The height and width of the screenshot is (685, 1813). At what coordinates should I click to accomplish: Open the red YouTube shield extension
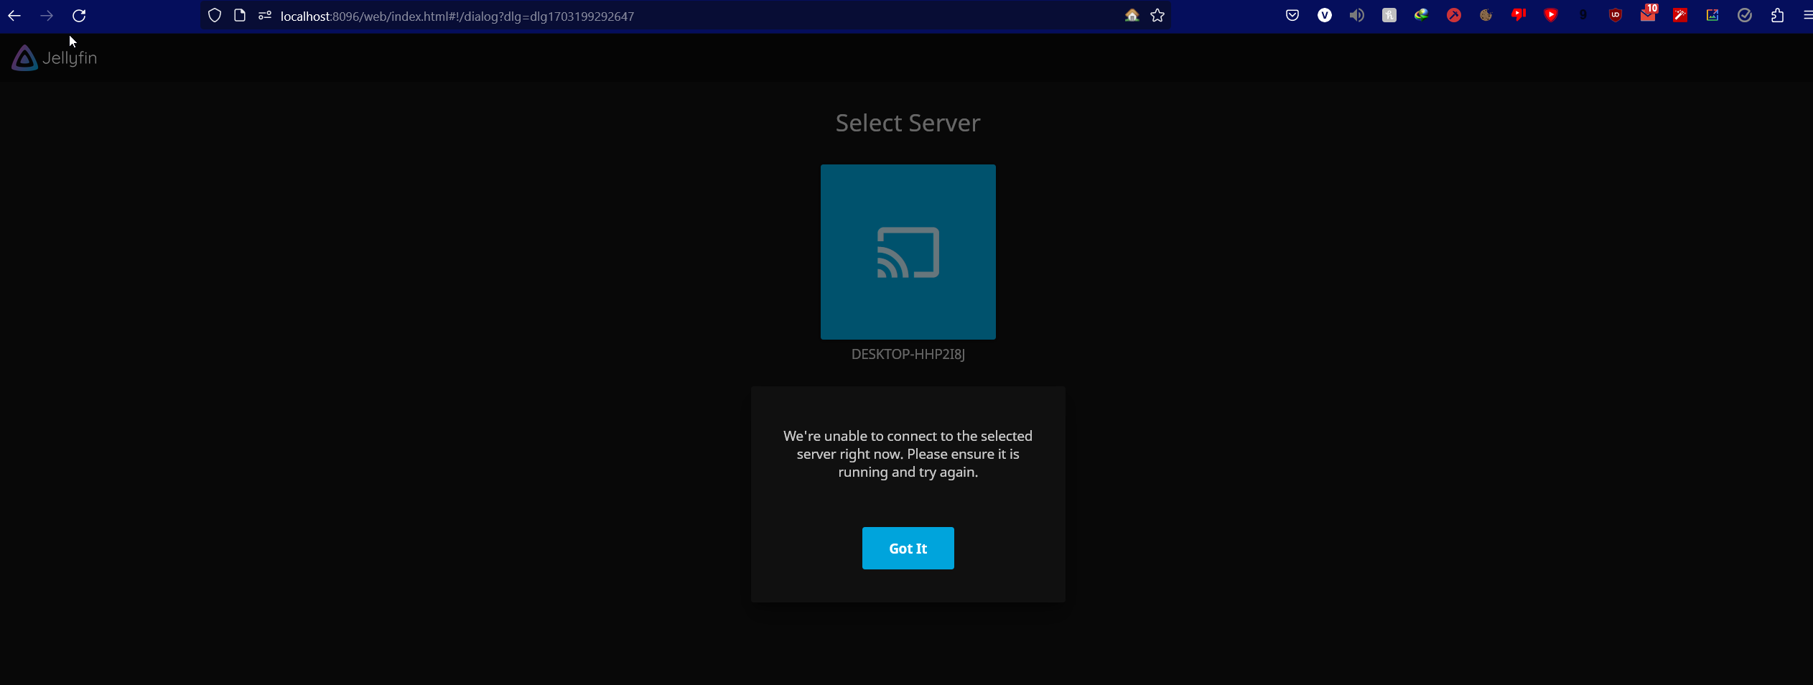point(1551,16)
